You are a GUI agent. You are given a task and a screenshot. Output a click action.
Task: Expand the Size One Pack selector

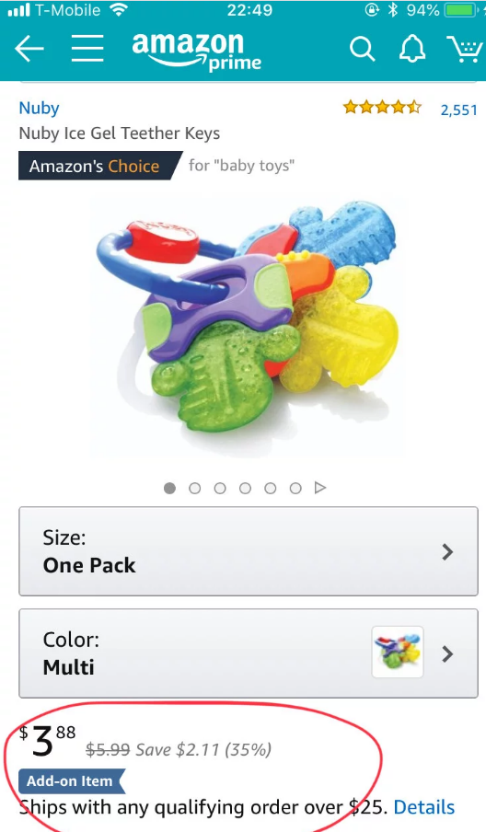(249, 551)
